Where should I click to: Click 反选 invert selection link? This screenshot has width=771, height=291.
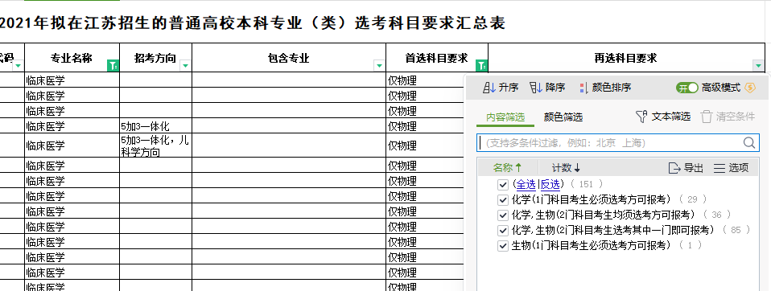pyautogui.click(x=550, y=185)
